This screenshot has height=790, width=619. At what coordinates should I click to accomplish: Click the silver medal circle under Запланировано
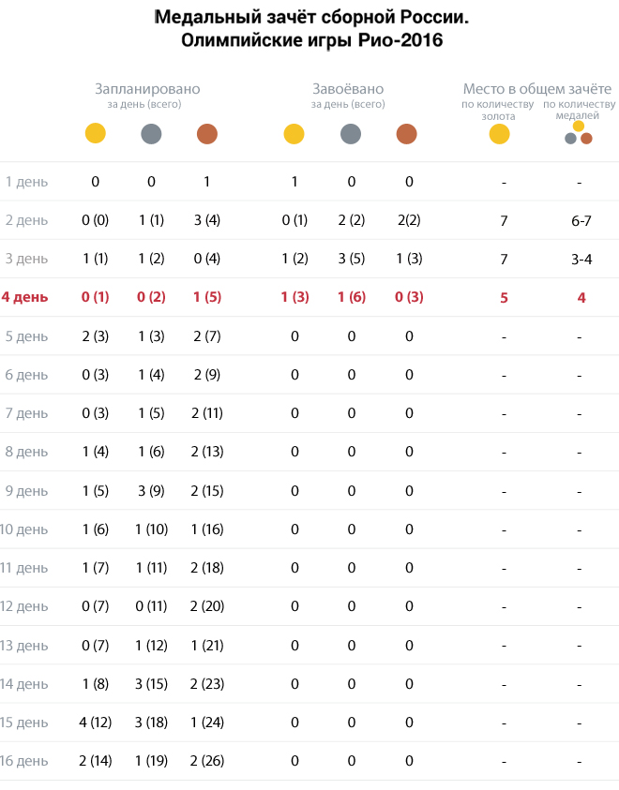(151, 133)
